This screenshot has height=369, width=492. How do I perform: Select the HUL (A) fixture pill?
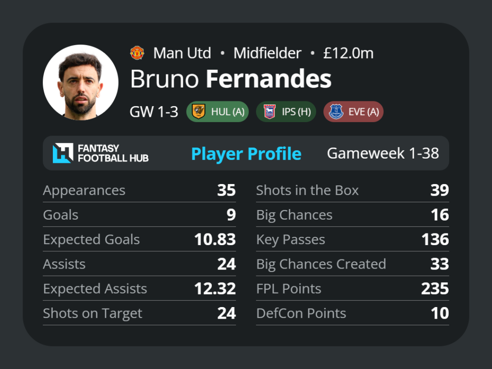pyautogui.click(x=218, y=111)
